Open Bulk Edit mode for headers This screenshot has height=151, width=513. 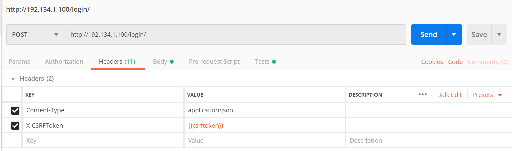[449, 95]
